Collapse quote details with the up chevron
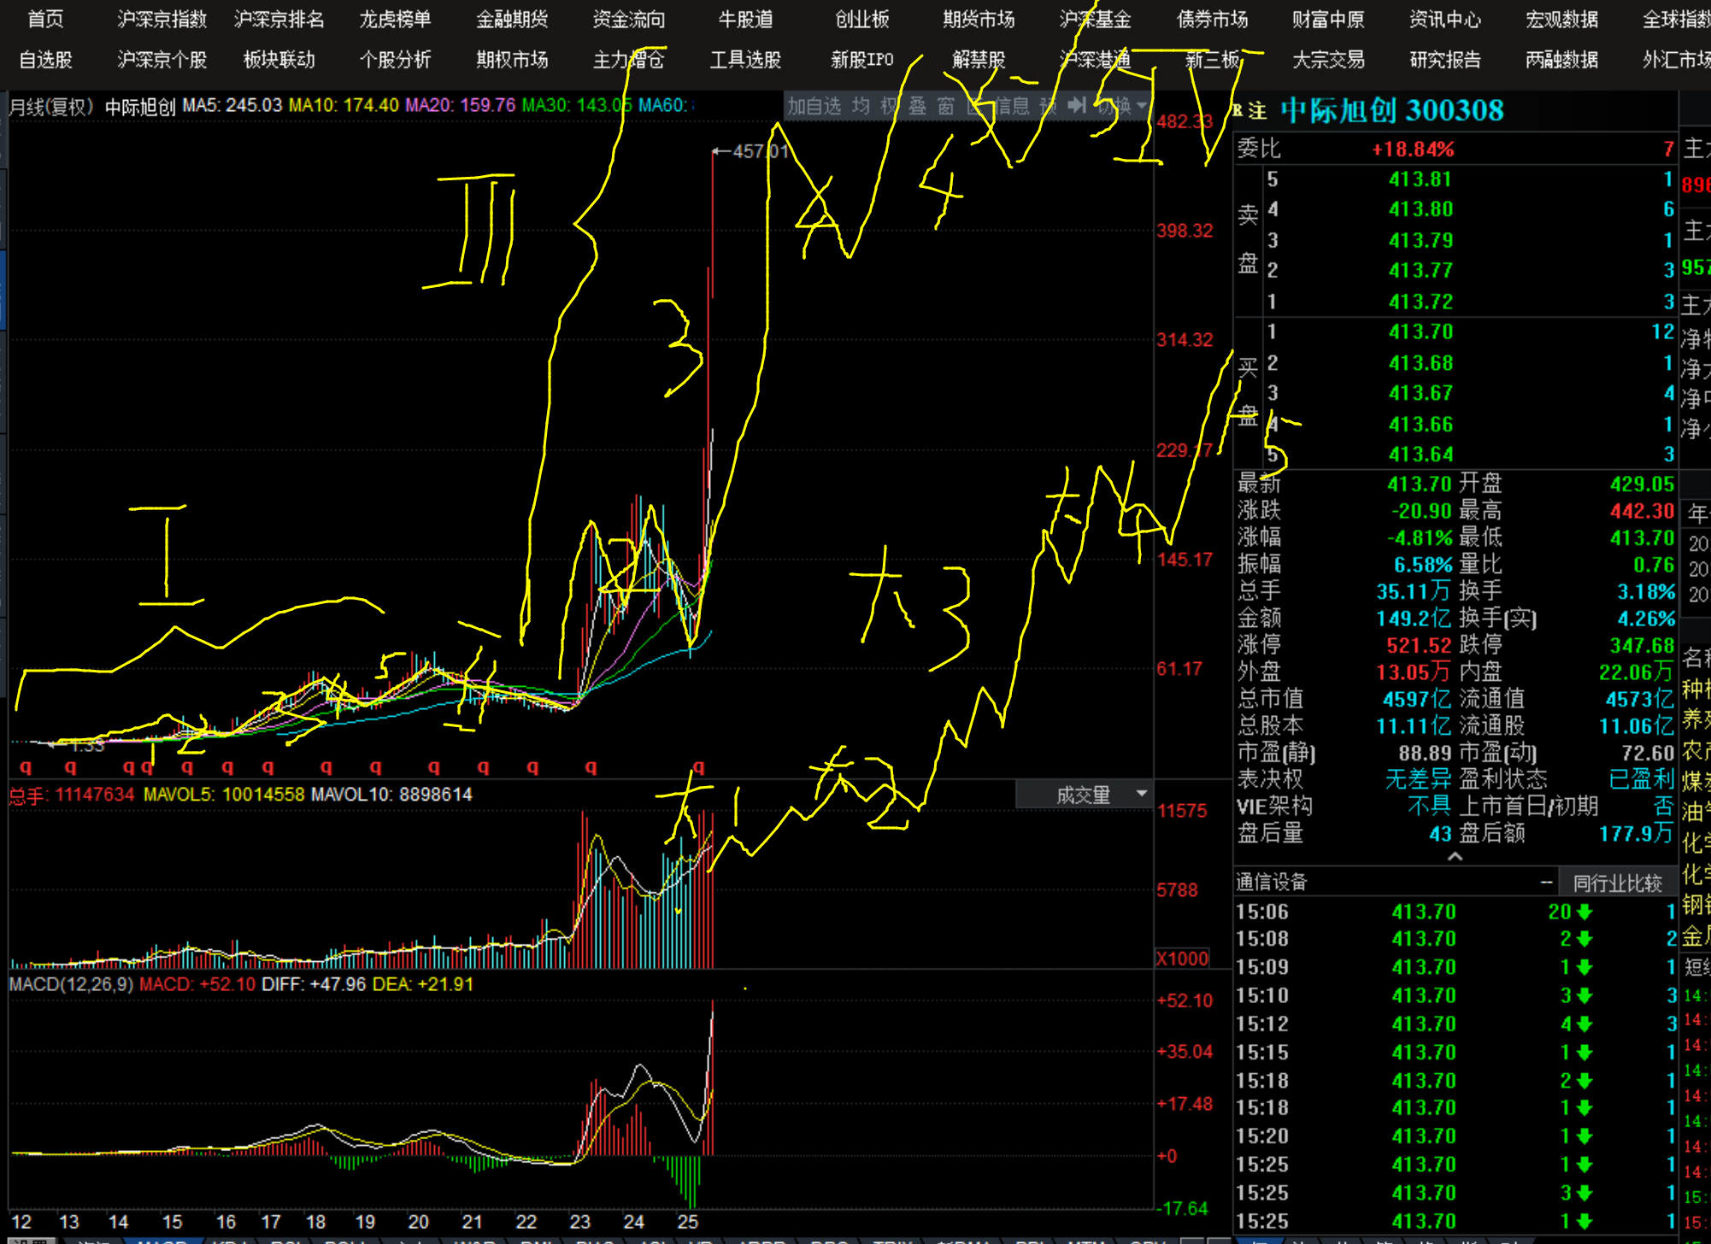 (1455, 856)
